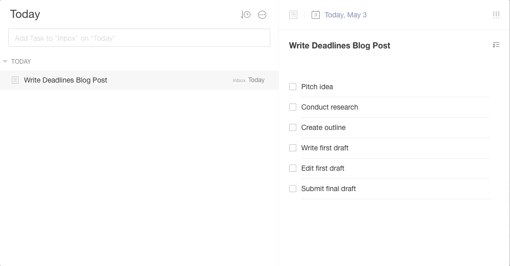Check the Write first draft item
The height and width of the screenshot is (266, 510).
click(293, 148)
